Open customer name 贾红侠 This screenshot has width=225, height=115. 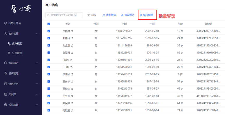tap(66, 89)
